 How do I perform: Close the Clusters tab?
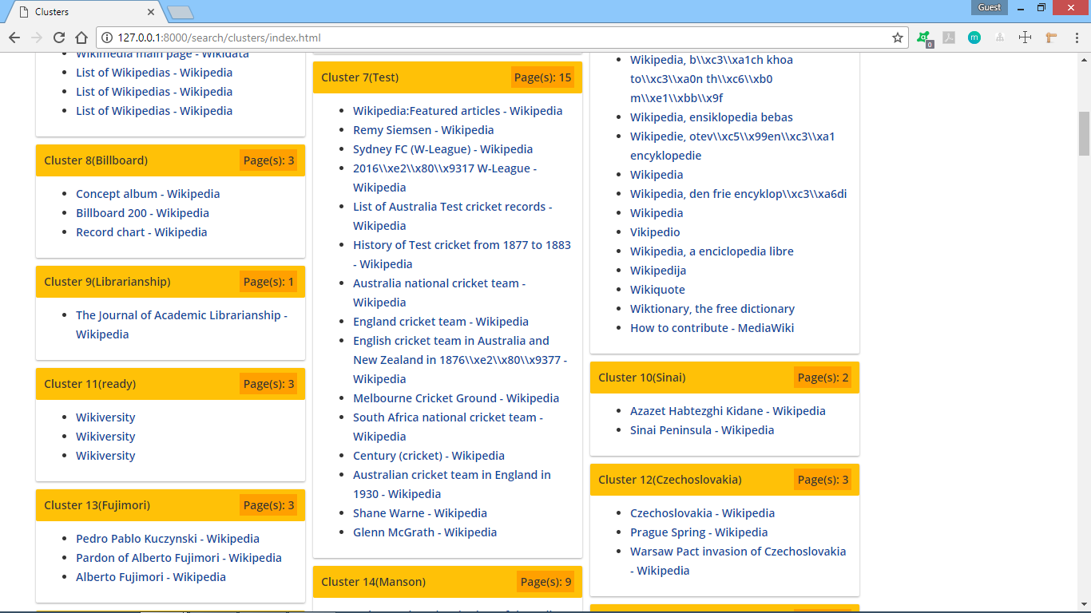point(151,12)
